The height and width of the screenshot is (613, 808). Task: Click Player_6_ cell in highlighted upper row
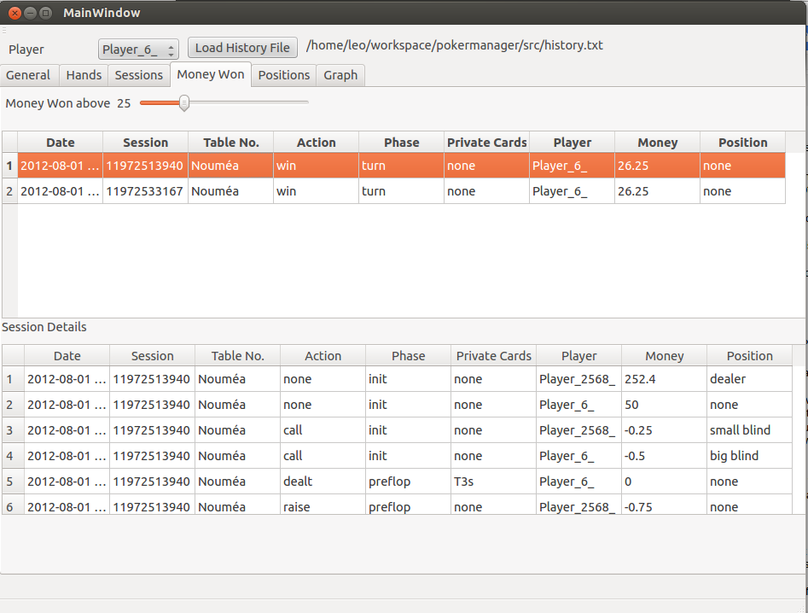[572, 166]
